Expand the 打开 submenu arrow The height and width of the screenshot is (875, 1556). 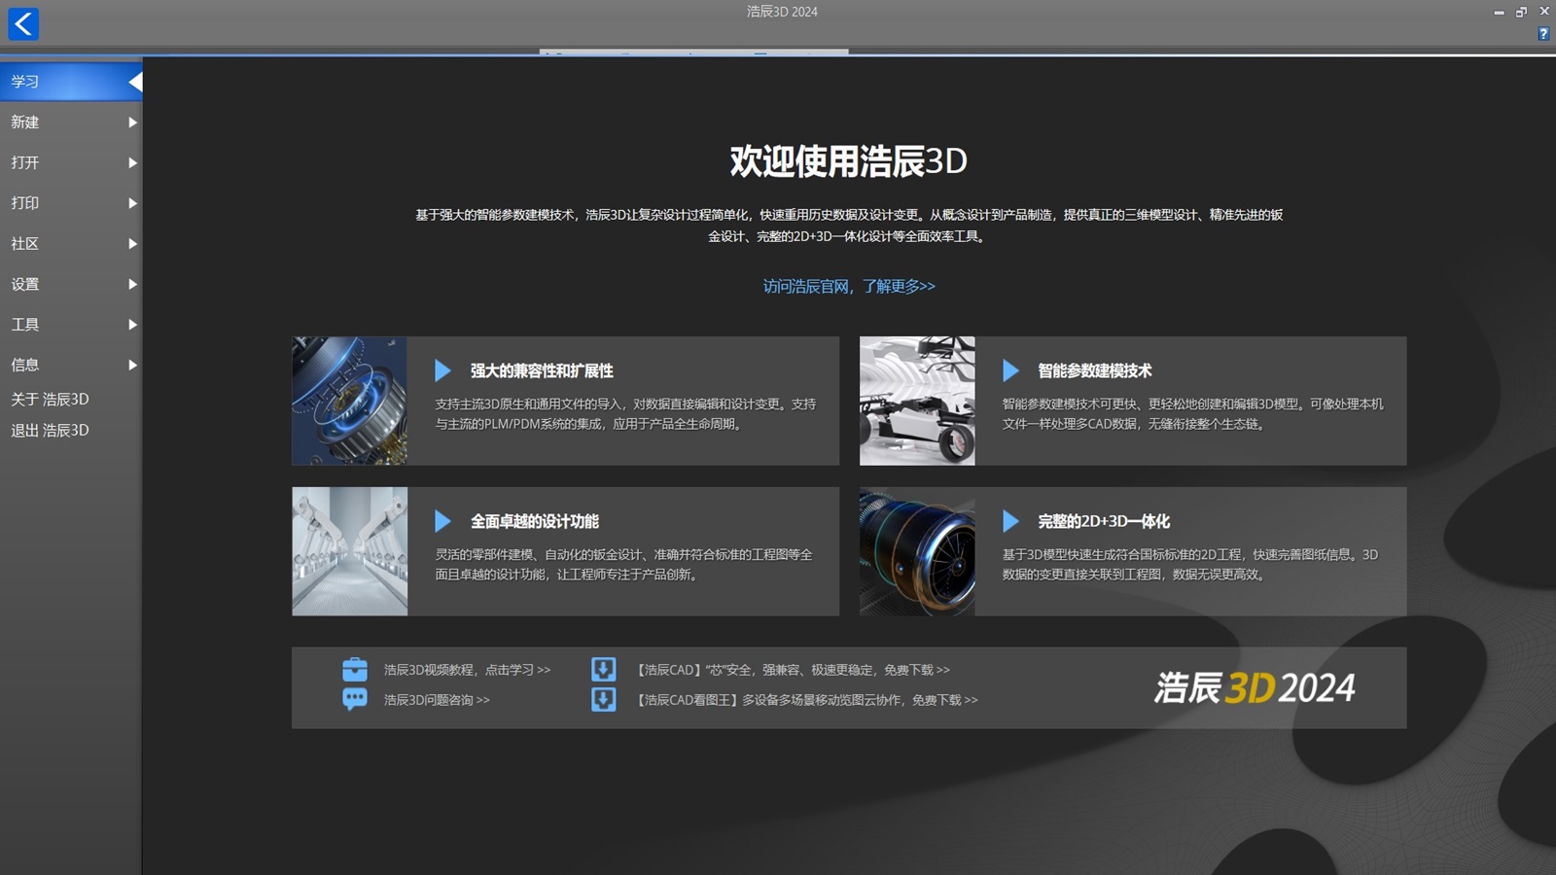(132, 162)
